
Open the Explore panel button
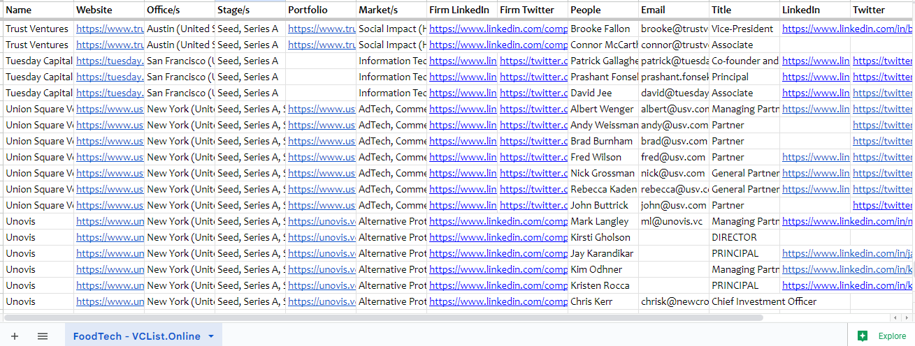point(881,336)
